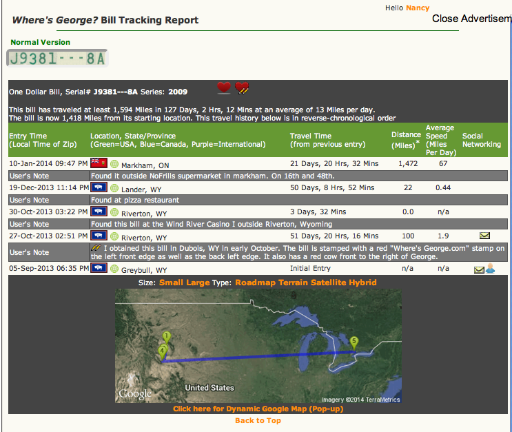Click the Google logo on the map

tap(135, 394)
